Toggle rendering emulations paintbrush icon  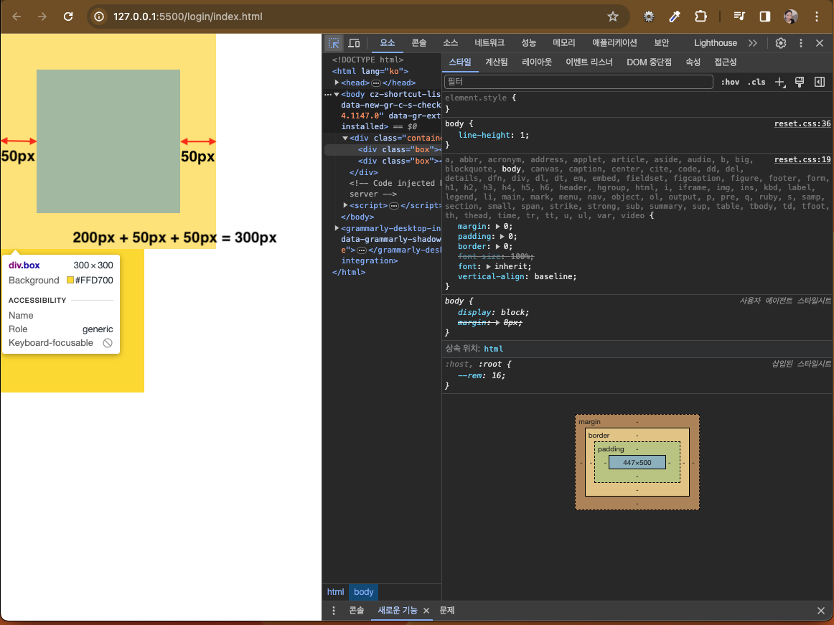click(799, 81)
